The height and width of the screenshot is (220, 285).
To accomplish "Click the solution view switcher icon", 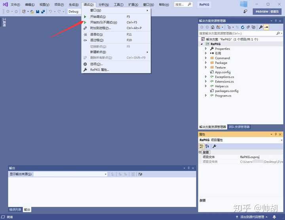I will pyautogui.click(x=218, y=27).
